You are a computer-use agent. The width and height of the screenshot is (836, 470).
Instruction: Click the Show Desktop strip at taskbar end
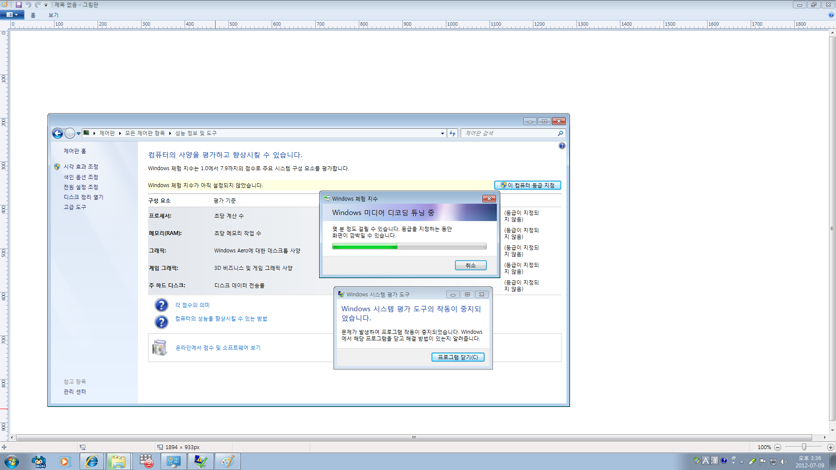(x=833, y=461)
